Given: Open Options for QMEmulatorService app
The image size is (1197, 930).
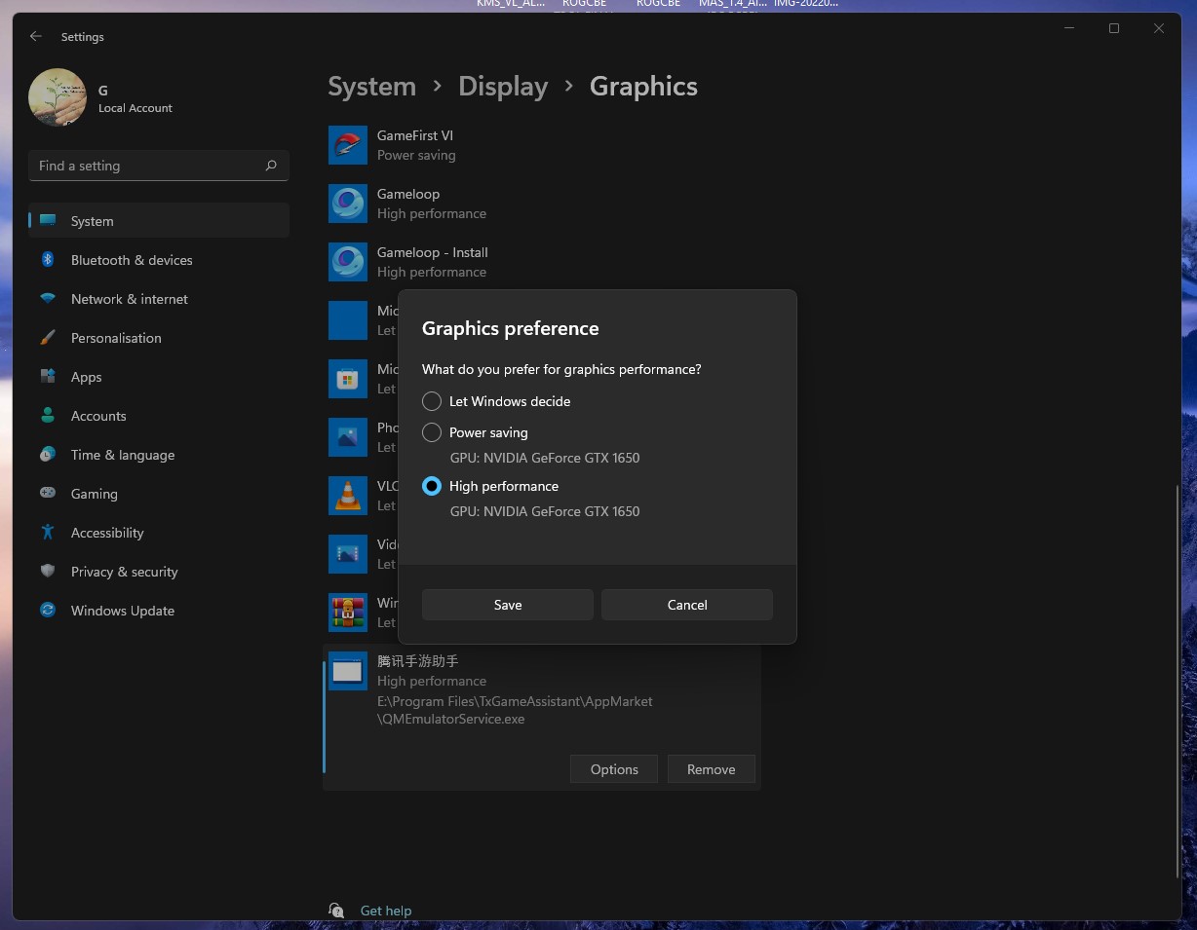Looking at the screenshot, I should pos(614,769).
